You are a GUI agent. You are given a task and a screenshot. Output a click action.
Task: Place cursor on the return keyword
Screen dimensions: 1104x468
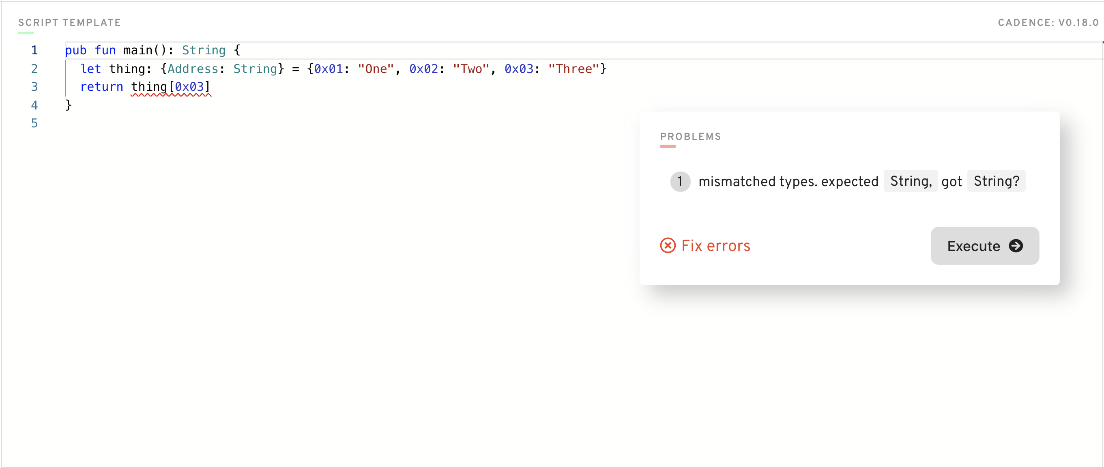point(101,87)
